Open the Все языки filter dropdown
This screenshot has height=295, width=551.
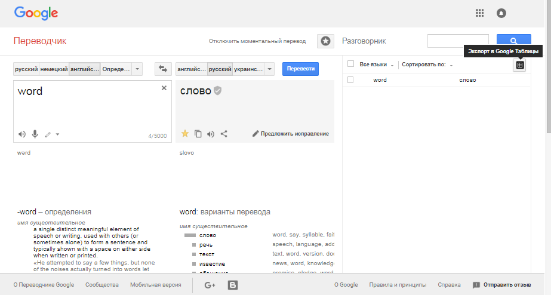click(376, 64)
